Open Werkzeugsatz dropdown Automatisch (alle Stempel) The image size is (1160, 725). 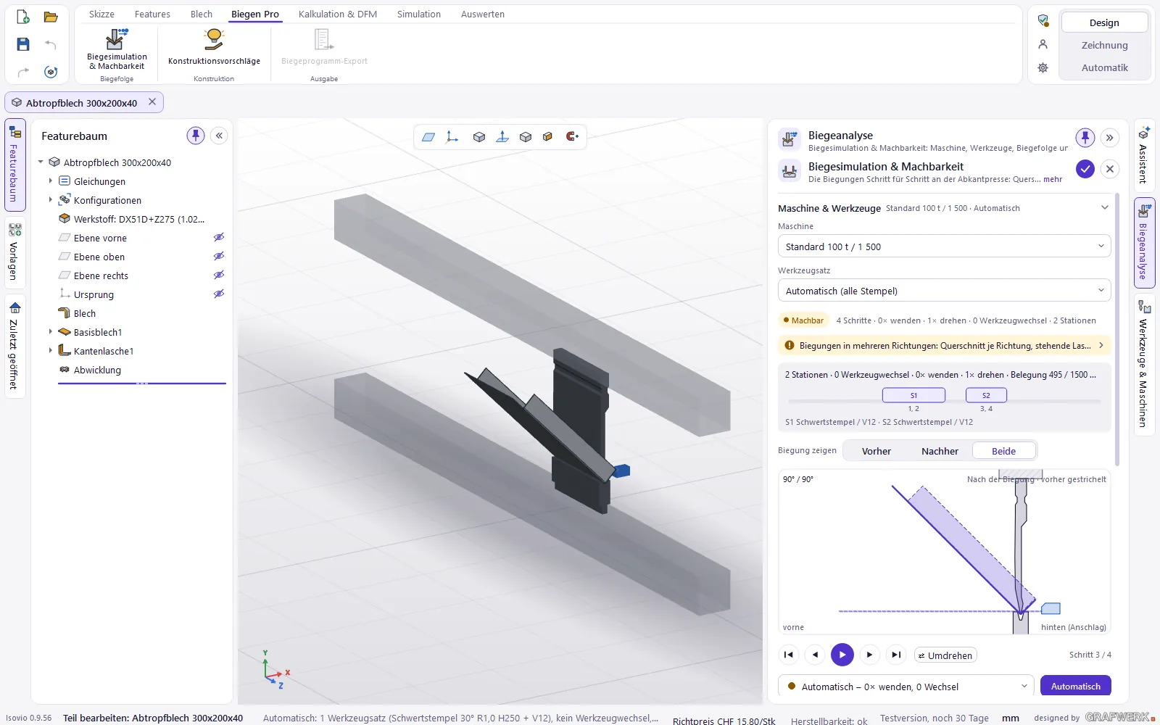click(944, 291)
